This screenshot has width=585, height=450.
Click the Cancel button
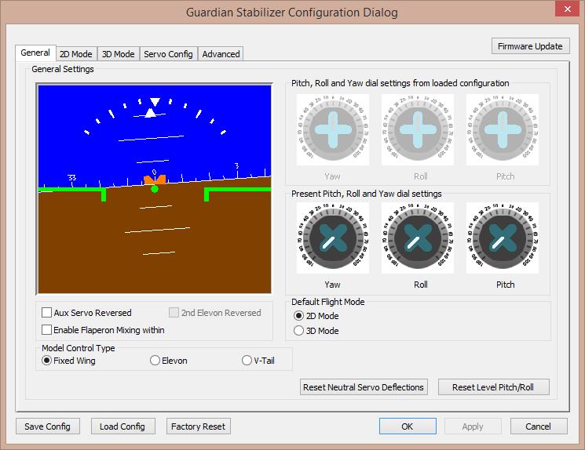point(539,426)
